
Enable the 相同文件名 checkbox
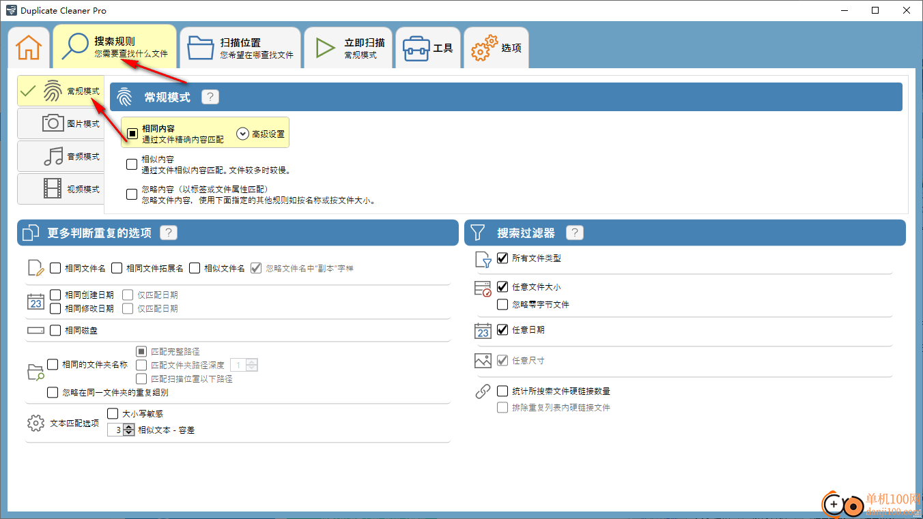tap(55, 268)
